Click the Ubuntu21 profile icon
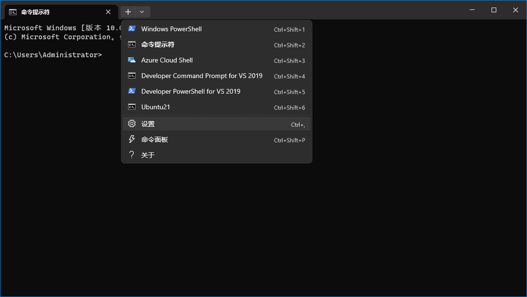527x297 pixels. click(132, 107)
